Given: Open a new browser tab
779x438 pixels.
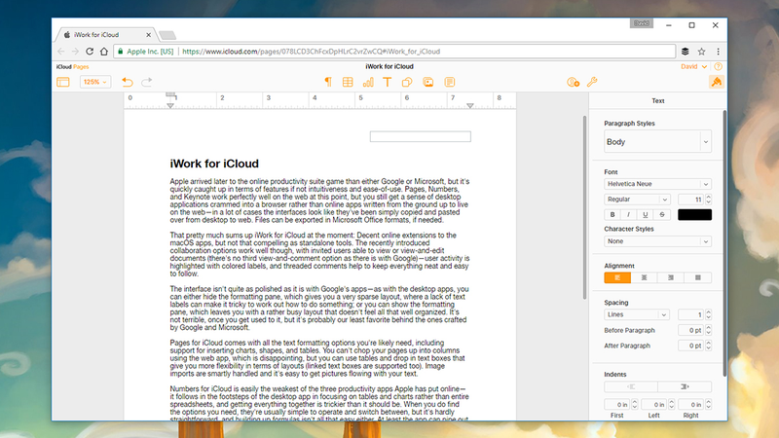Looking at the screenshot, I should click(x=167, y=35).
